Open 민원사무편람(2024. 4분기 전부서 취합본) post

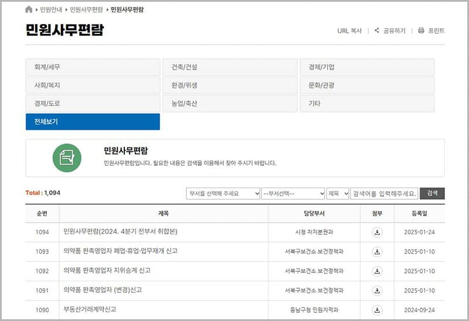tap(120, 232)
